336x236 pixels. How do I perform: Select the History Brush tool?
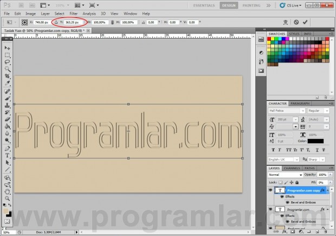[7, 112]
